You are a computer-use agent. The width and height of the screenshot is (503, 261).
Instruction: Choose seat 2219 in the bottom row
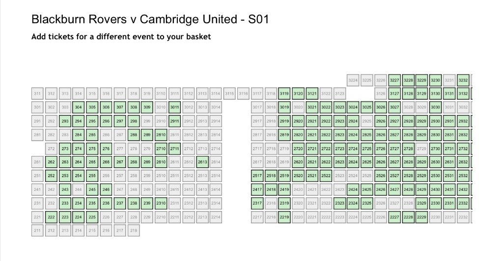[x=284, y=217]
